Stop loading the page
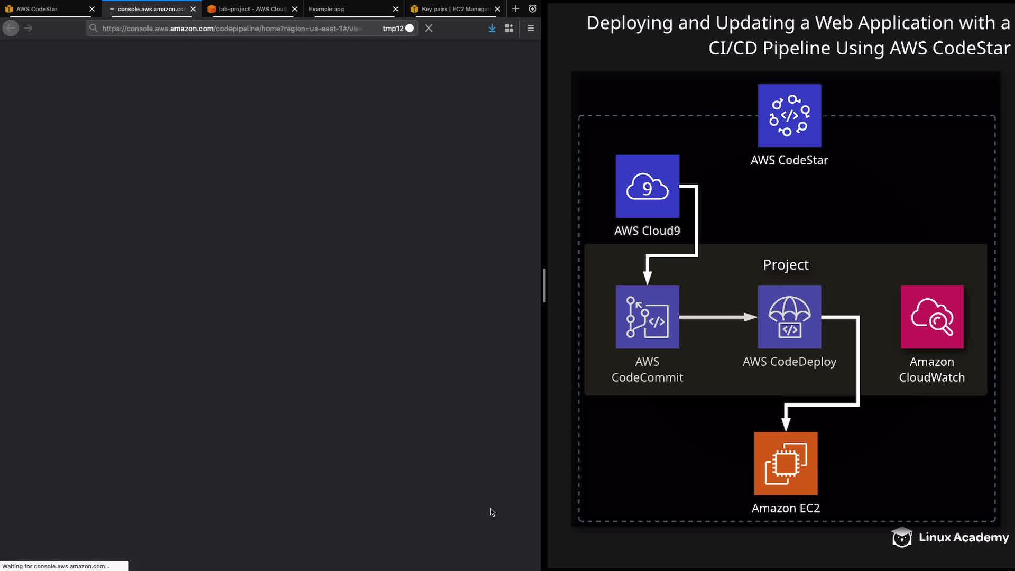1015x571 pixels. [429, 29]
